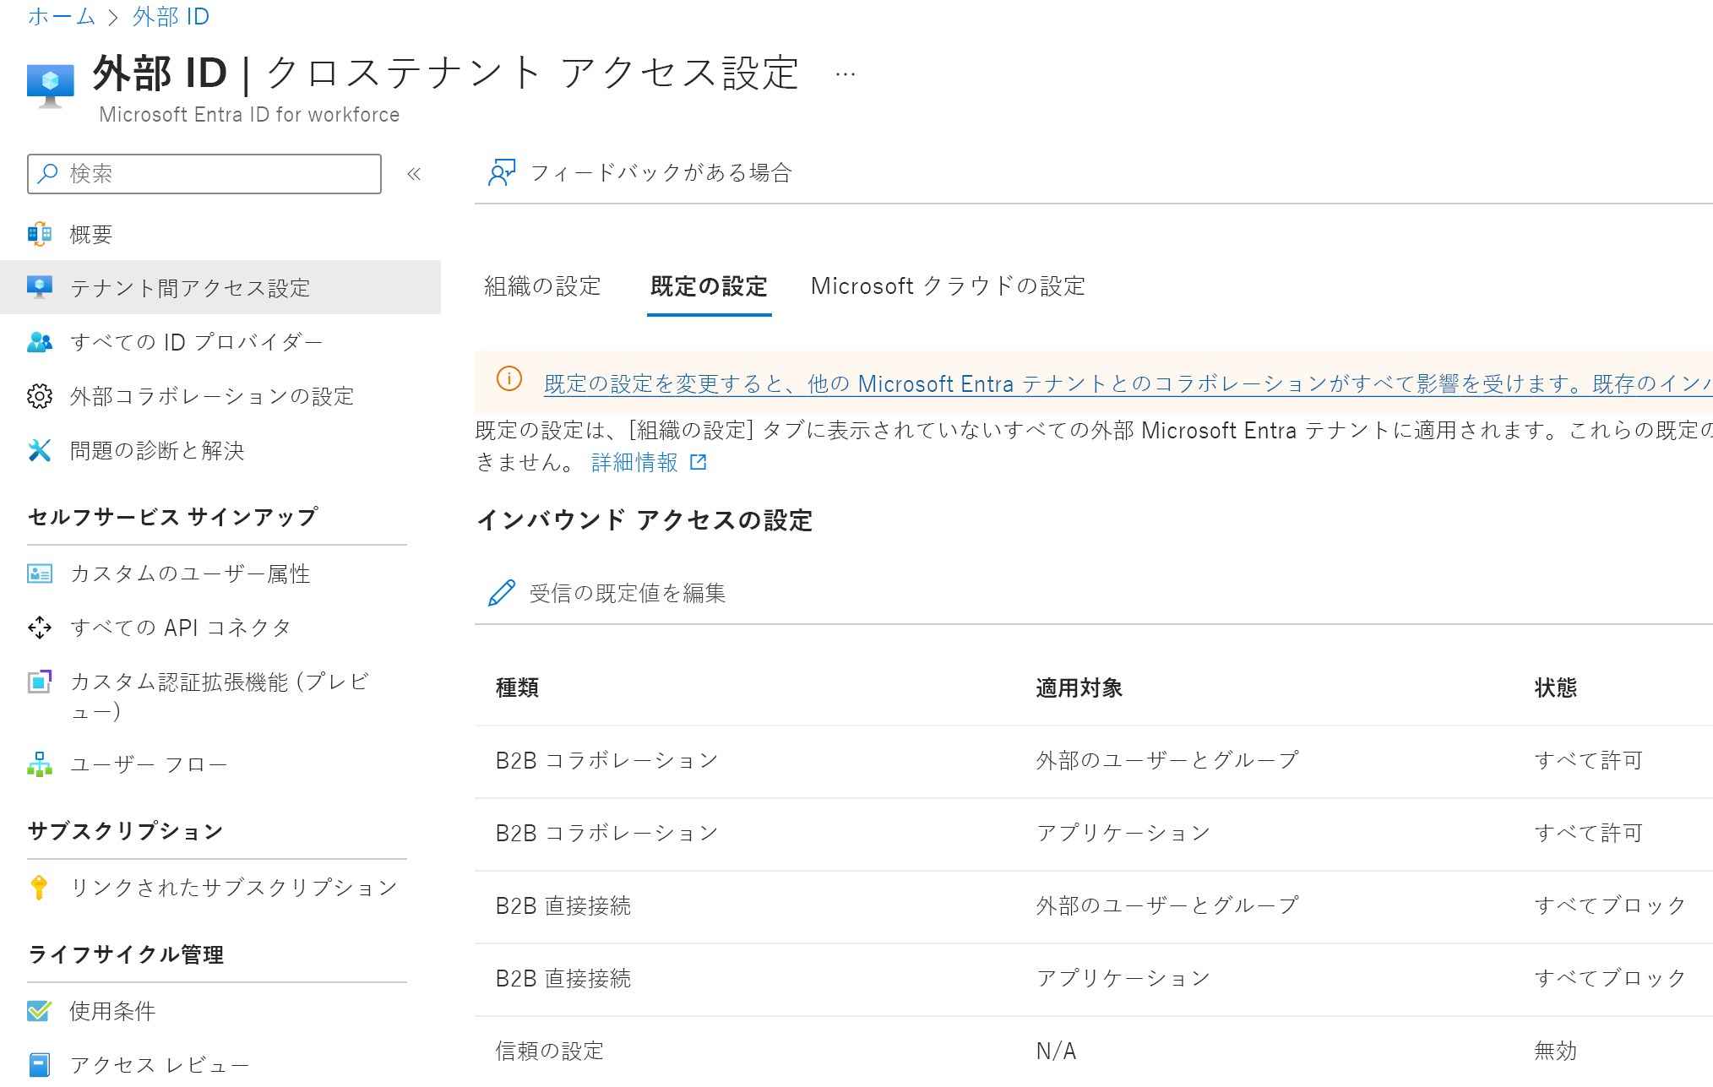
Task: Click the gear icon for 外部コラボレーションの設定
Action: (40, 396)
